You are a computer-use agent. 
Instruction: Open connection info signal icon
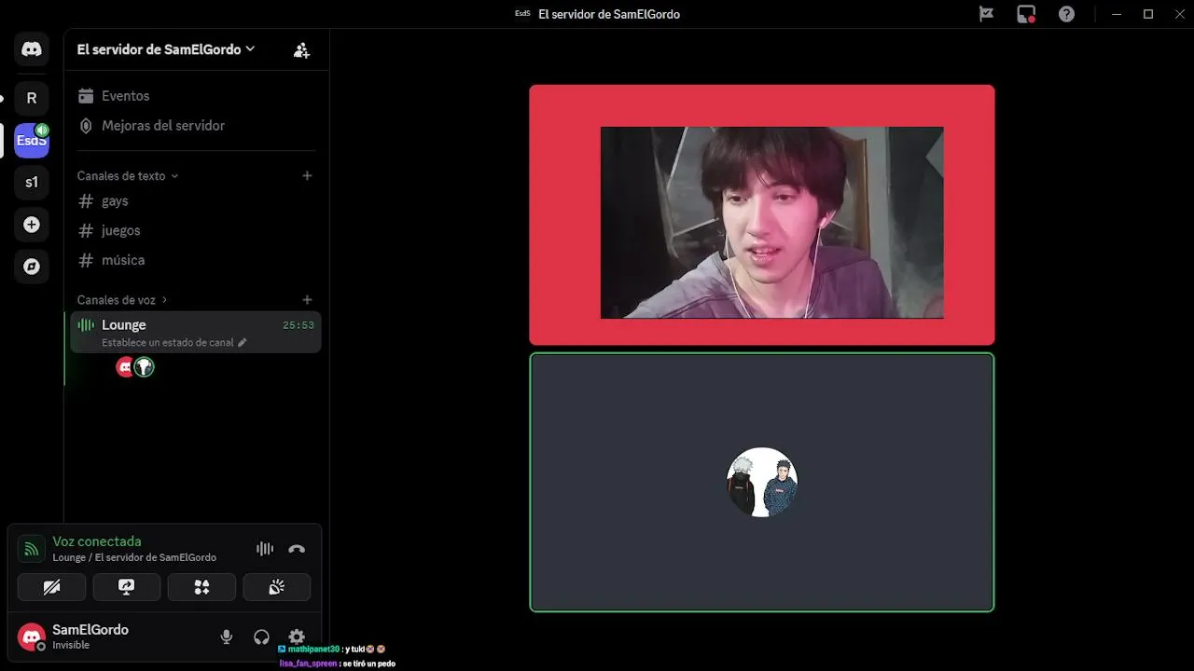pos(32,549)
